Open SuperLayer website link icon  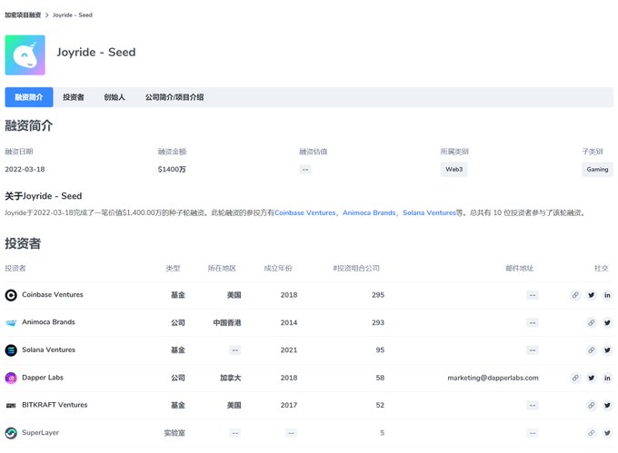point(592,433)
